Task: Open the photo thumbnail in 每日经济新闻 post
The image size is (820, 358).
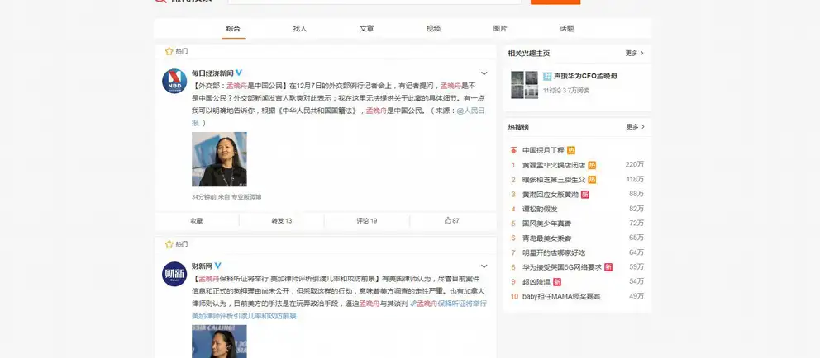Action: pyautogui.click(x=219, y=159)
